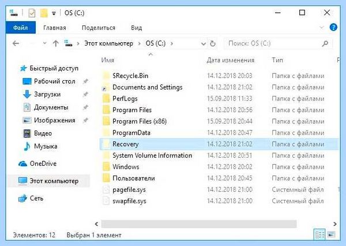346x246 pixels.
Task: Switch to the Главная ribbon tab
Action: click(55, 28)
